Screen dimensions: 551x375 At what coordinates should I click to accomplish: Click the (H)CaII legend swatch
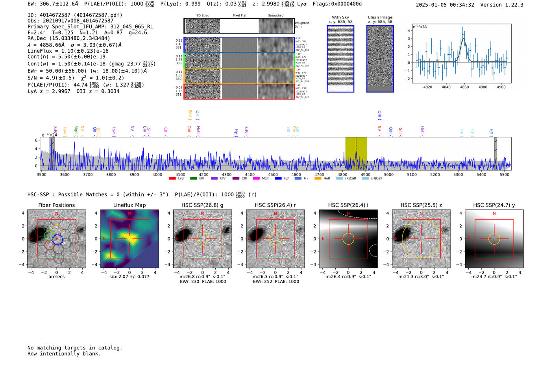point(366,179)
